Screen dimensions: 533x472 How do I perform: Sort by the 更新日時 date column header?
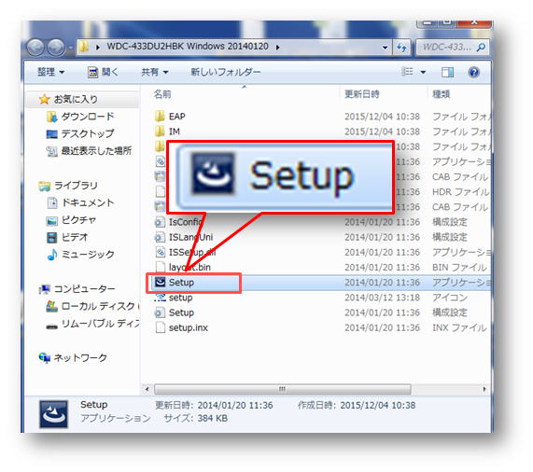click(361, 94)
